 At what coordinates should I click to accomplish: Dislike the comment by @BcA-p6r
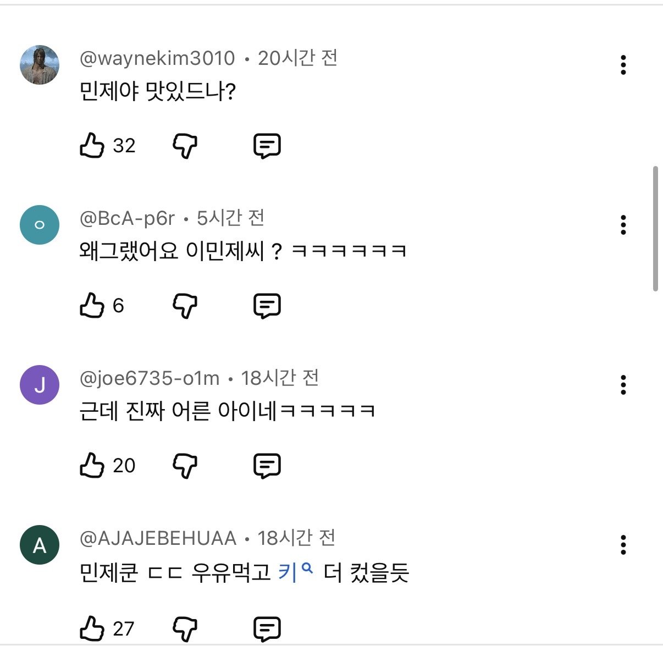[185, 306]
